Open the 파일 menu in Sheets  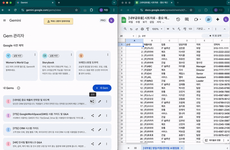[x=131, y=22]
